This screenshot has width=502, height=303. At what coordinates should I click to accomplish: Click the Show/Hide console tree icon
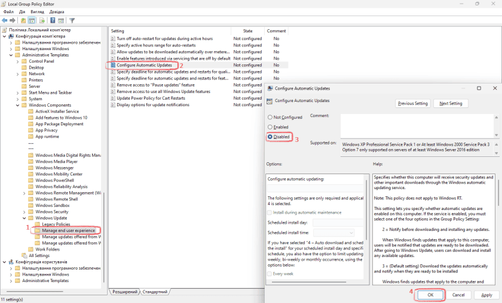tap(32, 20)
